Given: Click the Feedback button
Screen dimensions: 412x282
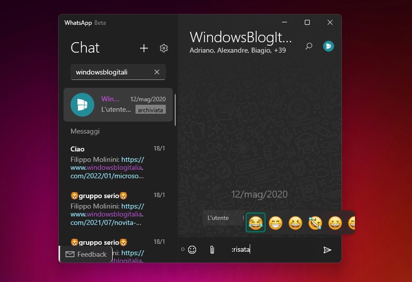Looking at the screenshot, I should pyautogui.click(x=86, y=254).
